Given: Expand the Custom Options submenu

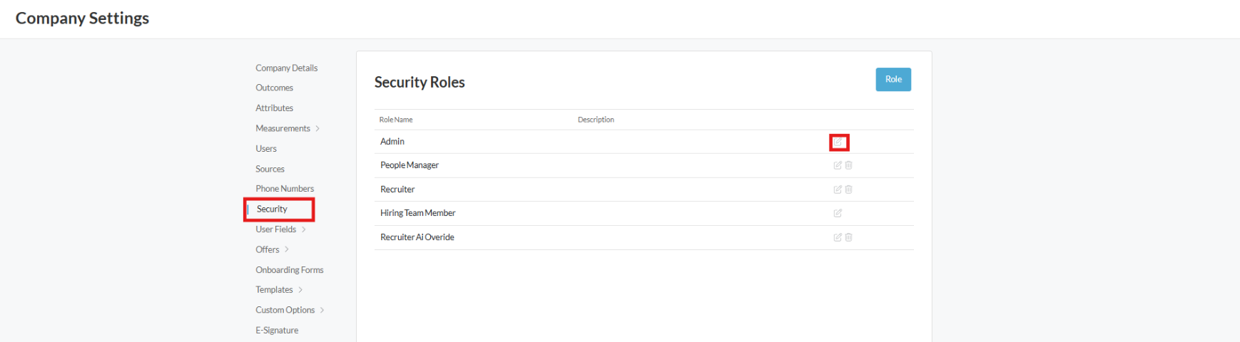Looking at the screenshot, I should pyautogui.click(x=322, y=310).
